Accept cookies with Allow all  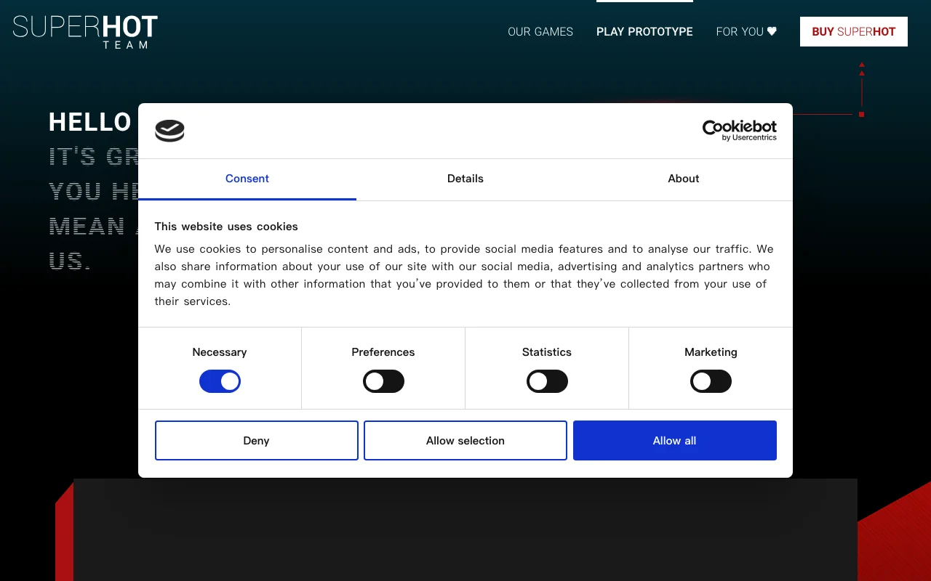click(x=675, y=440)
